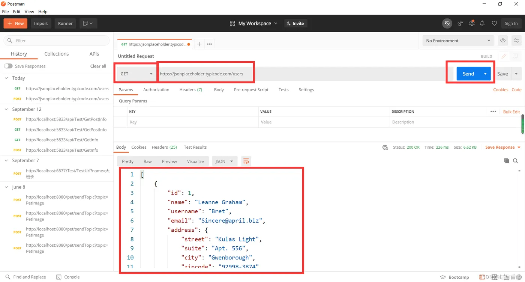Click the Invite button
Screen dimensions: 525x282
295,23
